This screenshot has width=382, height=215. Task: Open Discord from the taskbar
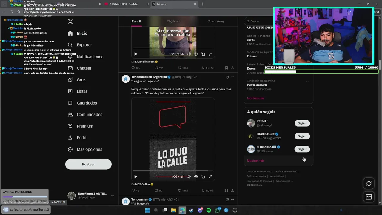click(x=200, y=210)
